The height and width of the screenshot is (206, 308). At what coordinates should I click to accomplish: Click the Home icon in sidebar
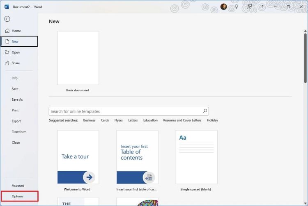click(7, 31)
